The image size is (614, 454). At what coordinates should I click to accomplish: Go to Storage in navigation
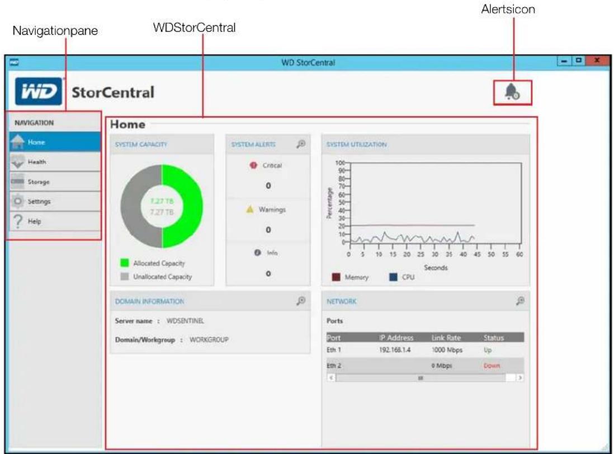pos(55,182)
